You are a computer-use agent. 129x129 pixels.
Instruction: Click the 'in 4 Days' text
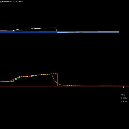(x=124, y=101)
